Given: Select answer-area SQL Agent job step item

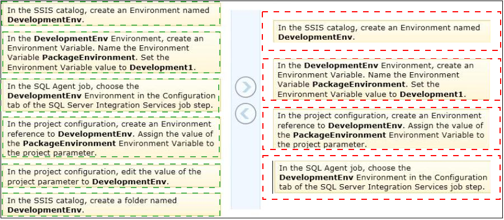Looking at the screenshot, I should (382, 177).
